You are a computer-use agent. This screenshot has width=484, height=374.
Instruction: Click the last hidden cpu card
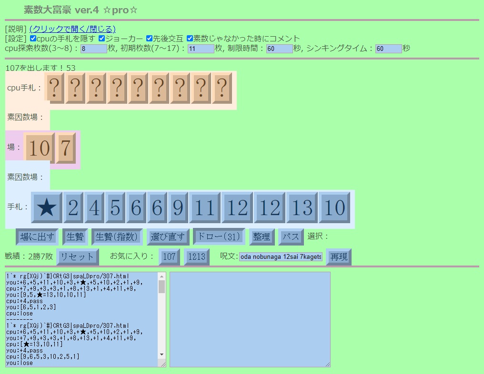pos(222,88)
